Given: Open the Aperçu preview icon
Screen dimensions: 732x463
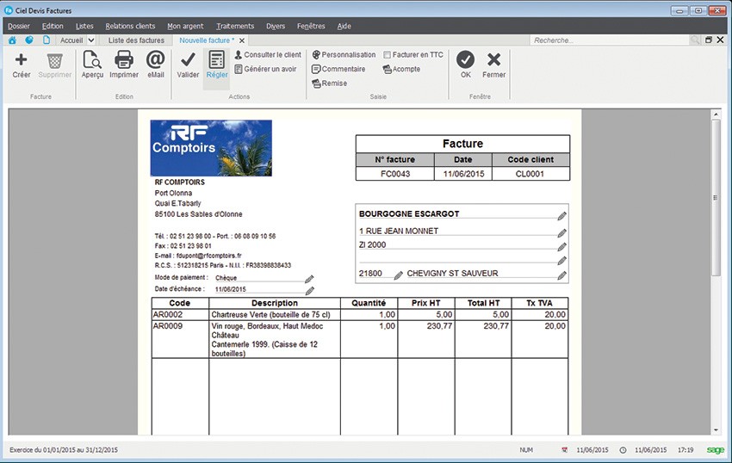Looking at the screenshot, I should pos(92,61).
